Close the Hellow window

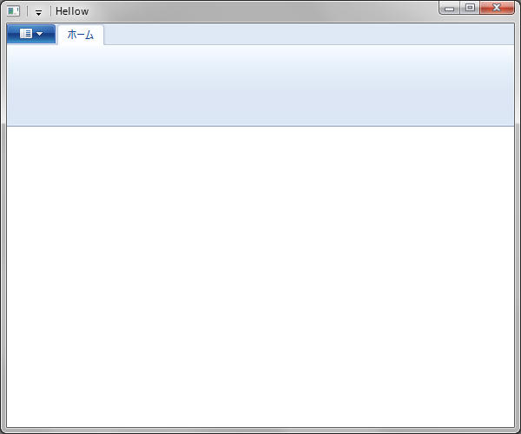pos(497,8)
